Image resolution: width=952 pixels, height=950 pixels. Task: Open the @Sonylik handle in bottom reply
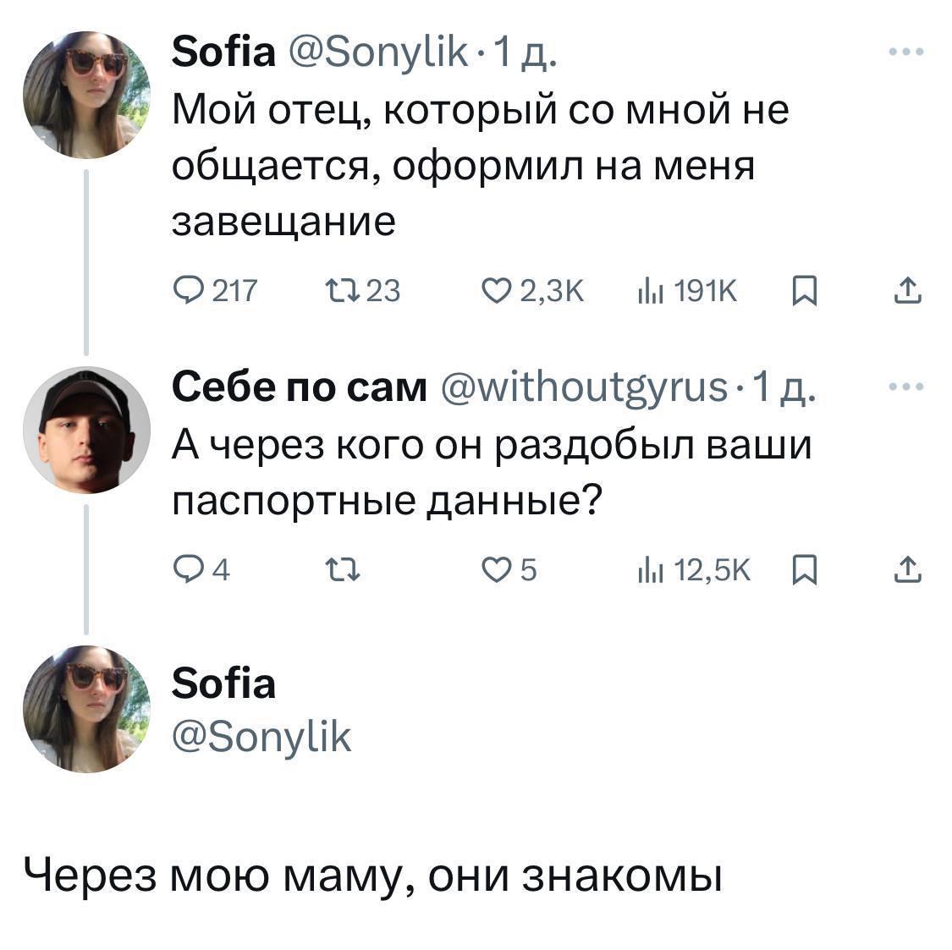[261, 738]
